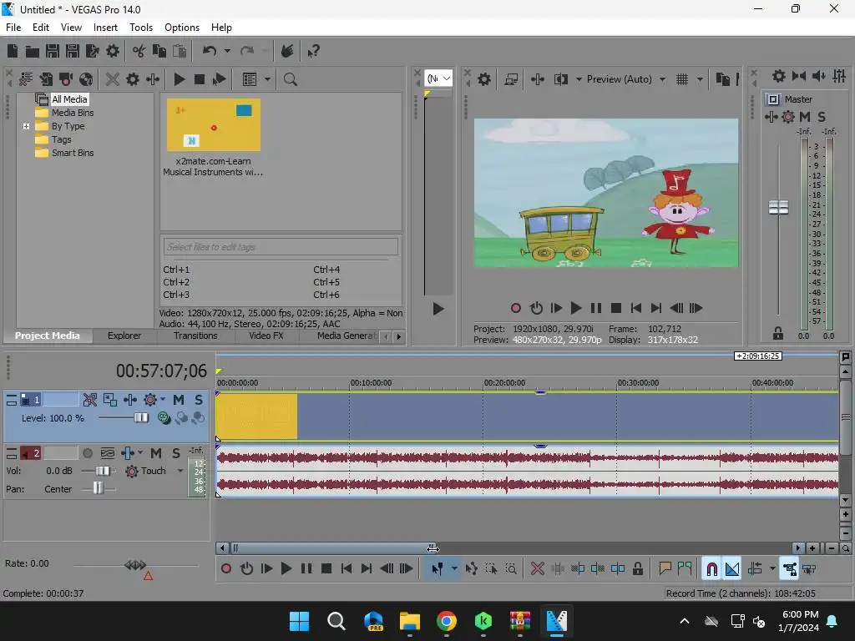The image size is (855, 641).
Task: Open Auto Ripple dropdown arrow
Action: click(x=772, y=569)
